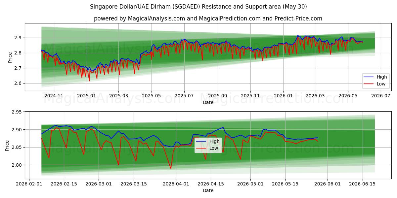Image resolution: width=397 pixels, height=198 pixels.
Task: Click 'Low' in the top chart legend
Action: point(381,84)
